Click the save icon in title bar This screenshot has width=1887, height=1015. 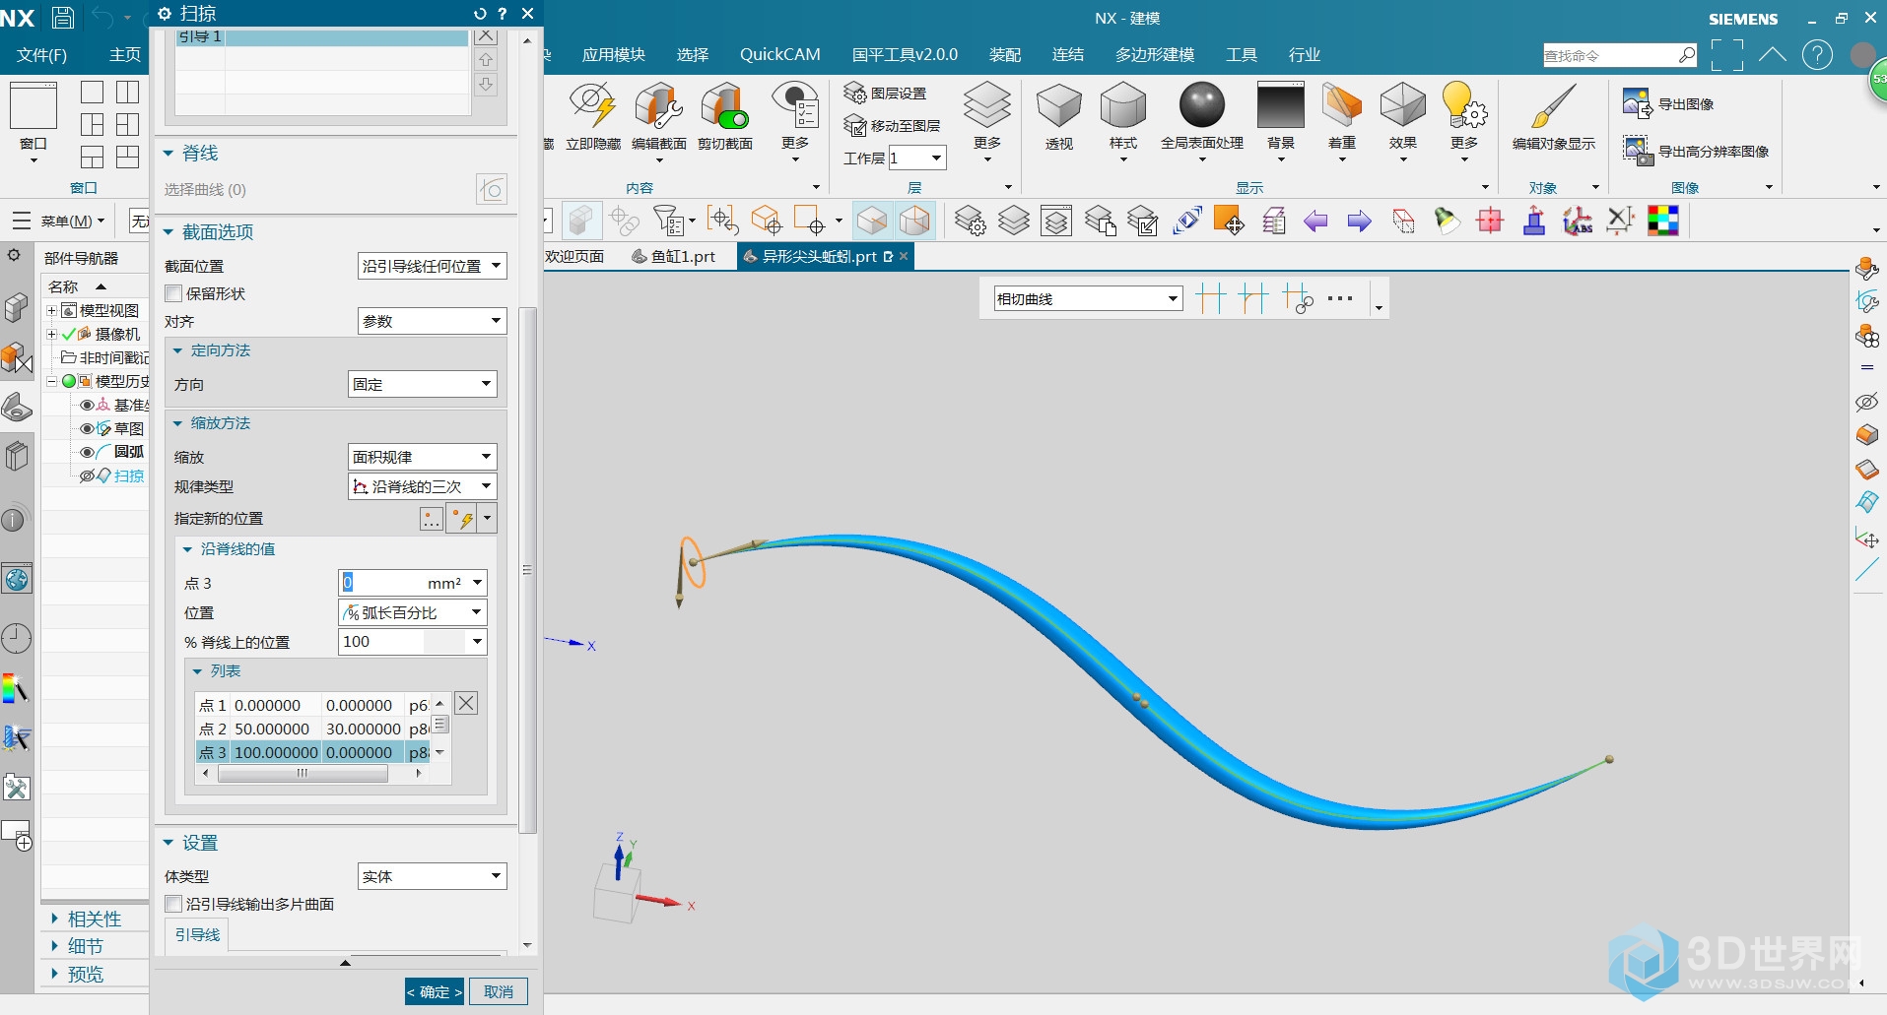coord(63,17)
